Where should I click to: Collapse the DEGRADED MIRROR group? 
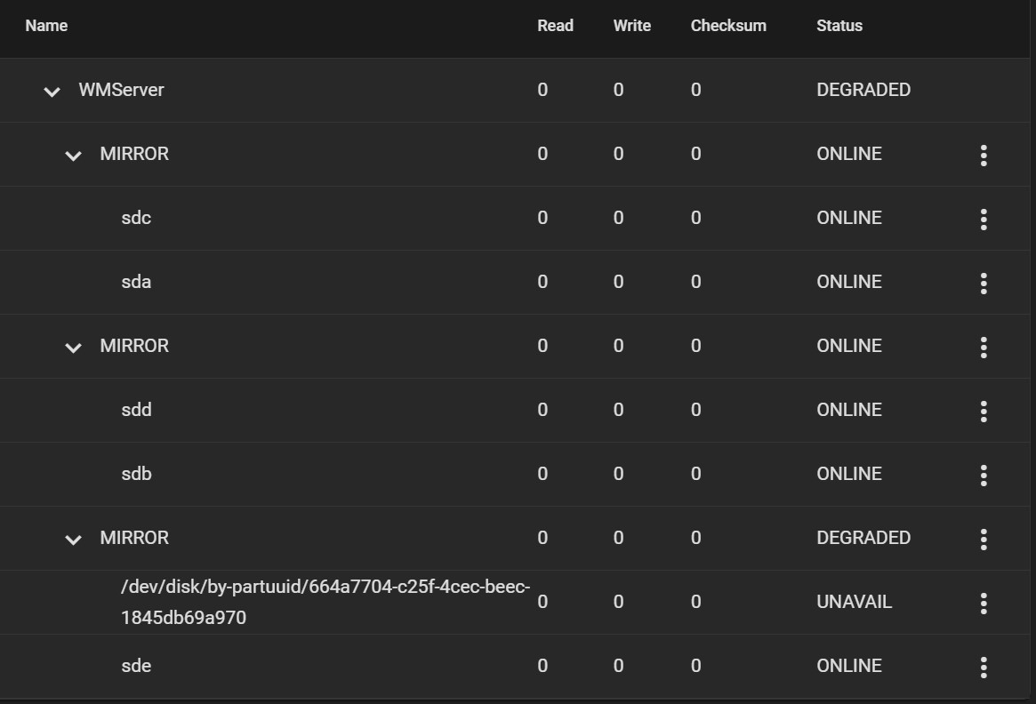pos(73,540)
